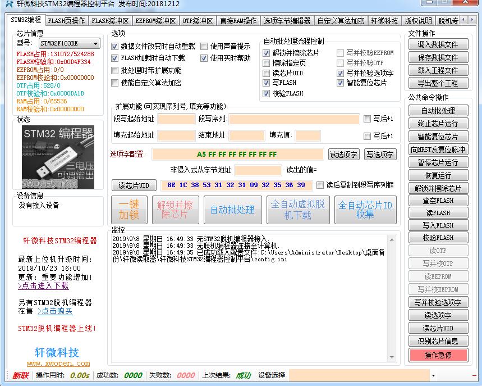Click the 读选项字 button beside option bytes
Viewport: 482px width, 386px height.
coord(343,155)
